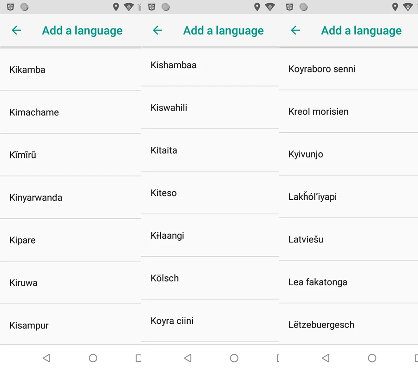Select Kinyarwanda language
The image size is (418, 372).
71,197
